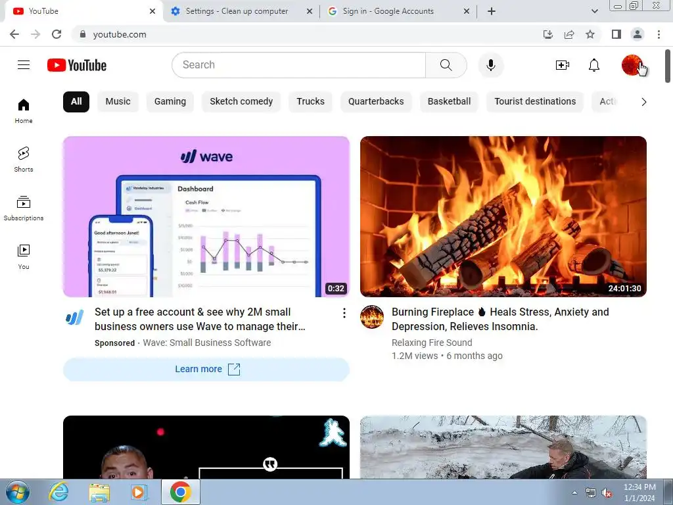Open new browser tab with plus
Screen dimensions: 673x505
pyautogui.click(x=492, y=11)
